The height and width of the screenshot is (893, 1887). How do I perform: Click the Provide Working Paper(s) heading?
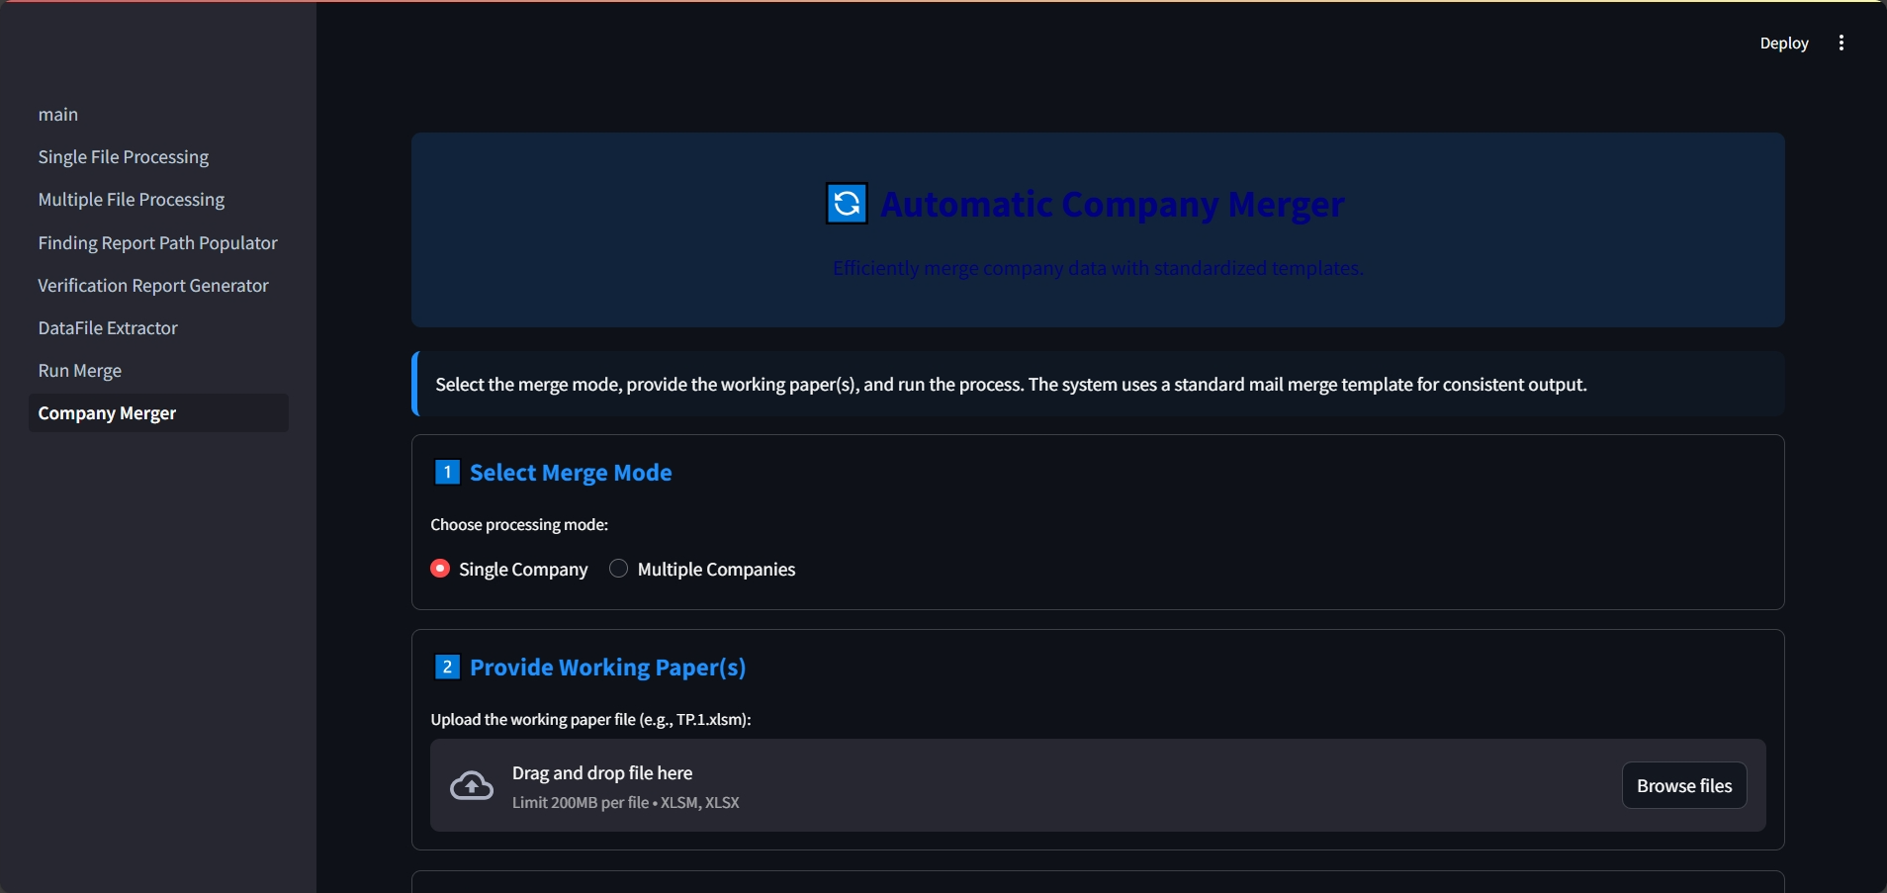point(607,668)
